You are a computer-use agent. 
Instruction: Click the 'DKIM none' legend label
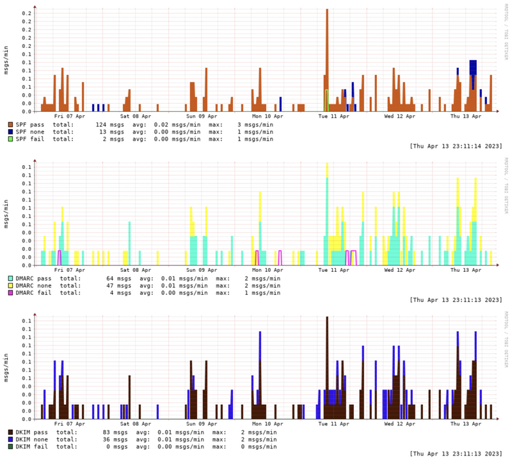tap(31, 440)
